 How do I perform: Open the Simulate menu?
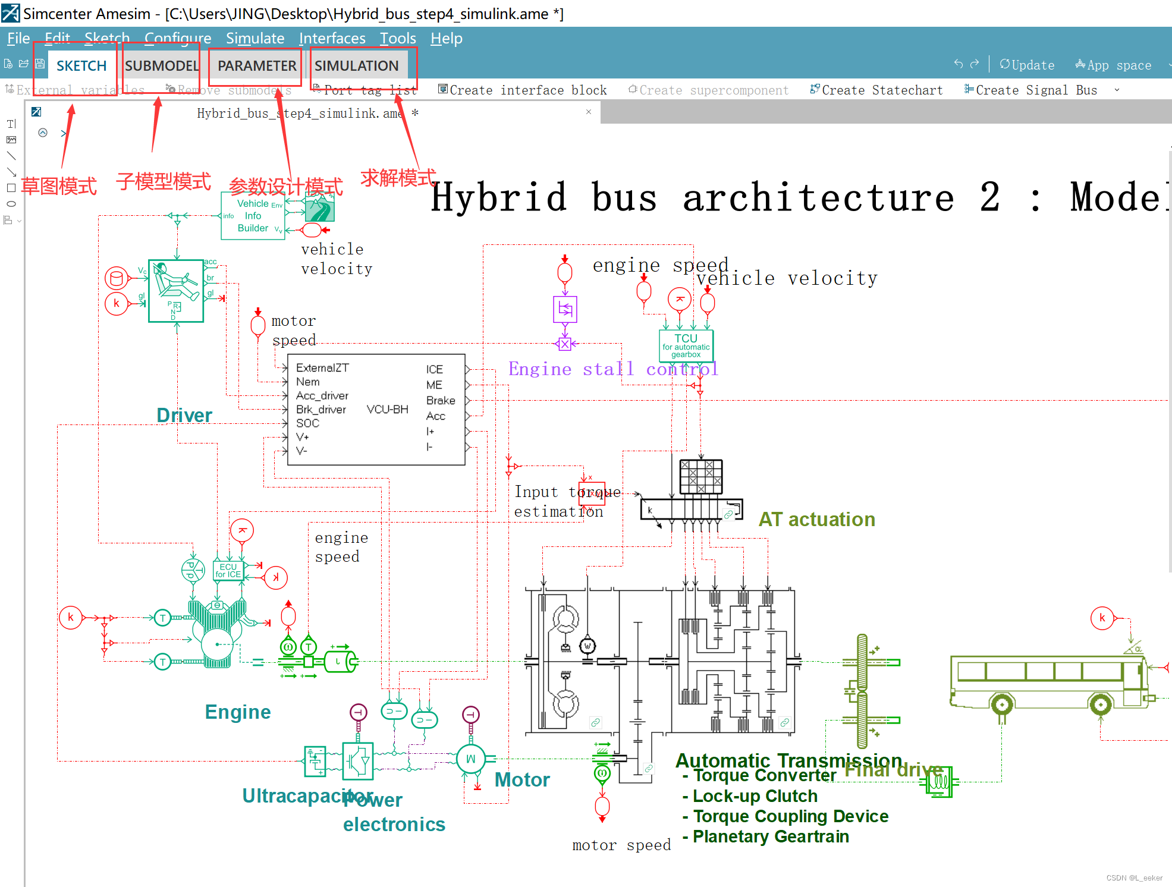(255, 38)
